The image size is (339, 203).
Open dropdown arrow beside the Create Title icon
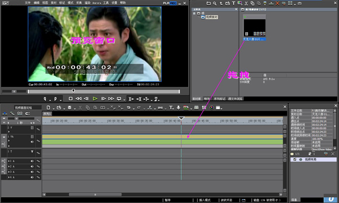(173, 109)
